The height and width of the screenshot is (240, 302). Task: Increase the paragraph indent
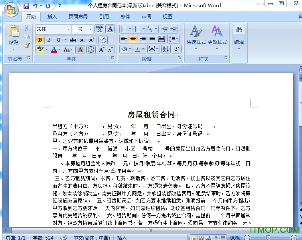(x=174, y=29)
